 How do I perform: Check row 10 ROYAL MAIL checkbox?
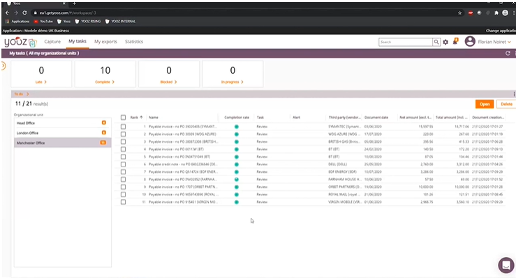[123, 194]
